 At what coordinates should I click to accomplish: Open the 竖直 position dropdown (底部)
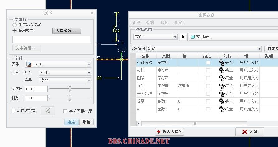[x=89, y=80]
